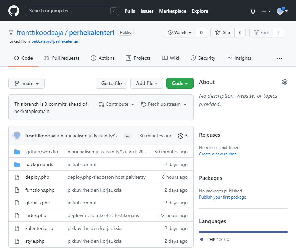This screenshot has height=251, width=296.
Task: Open the fronttikoodaaja owner link
Action: coord(40,32)
